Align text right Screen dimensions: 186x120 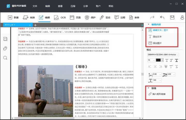tap(160, 66)
